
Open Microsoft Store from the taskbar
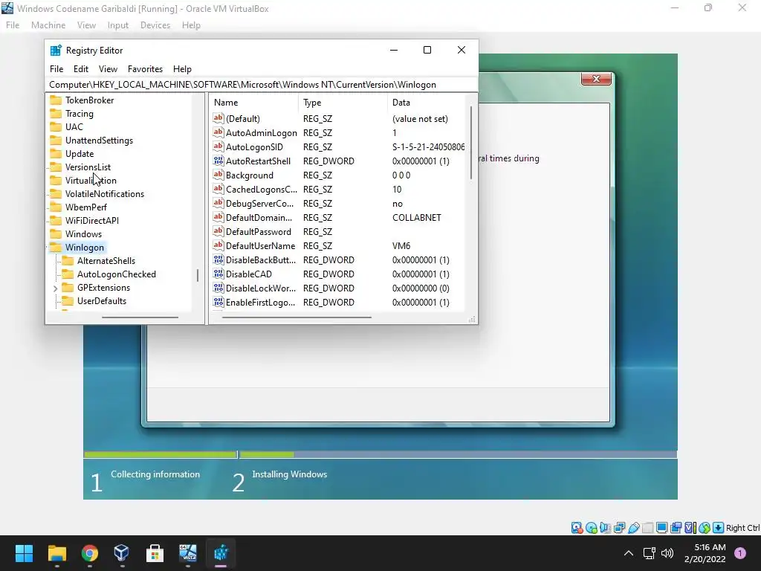155,553
